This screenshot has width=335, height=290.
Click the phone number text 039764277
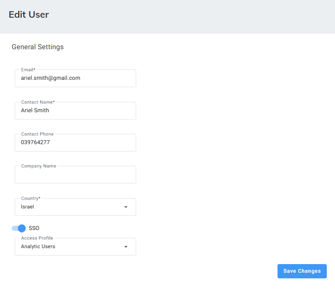click(x=35, y=142)
